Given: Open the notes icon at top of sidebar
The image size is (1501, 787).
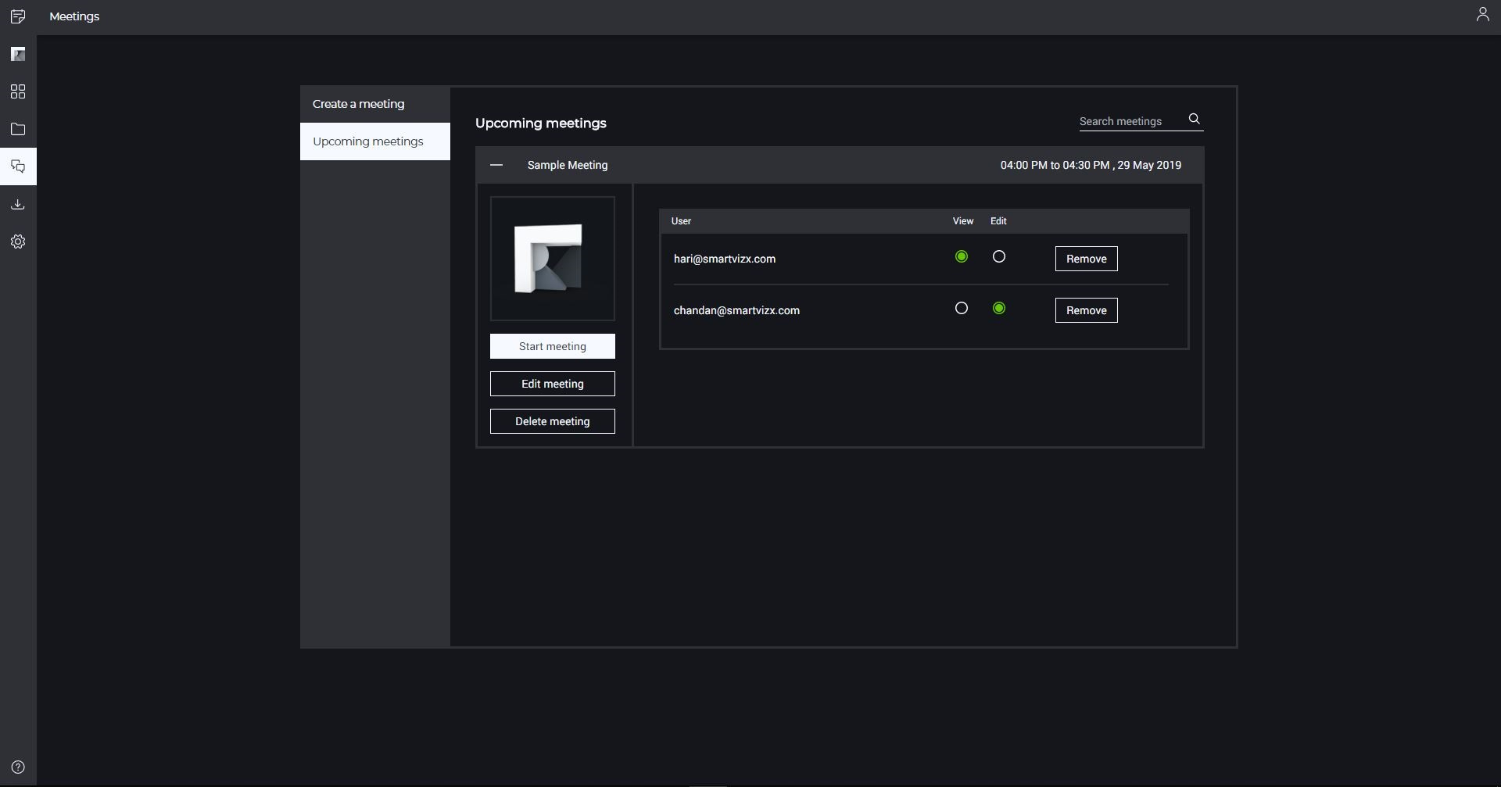Looking at the screenshot, I should click(18, 16).
